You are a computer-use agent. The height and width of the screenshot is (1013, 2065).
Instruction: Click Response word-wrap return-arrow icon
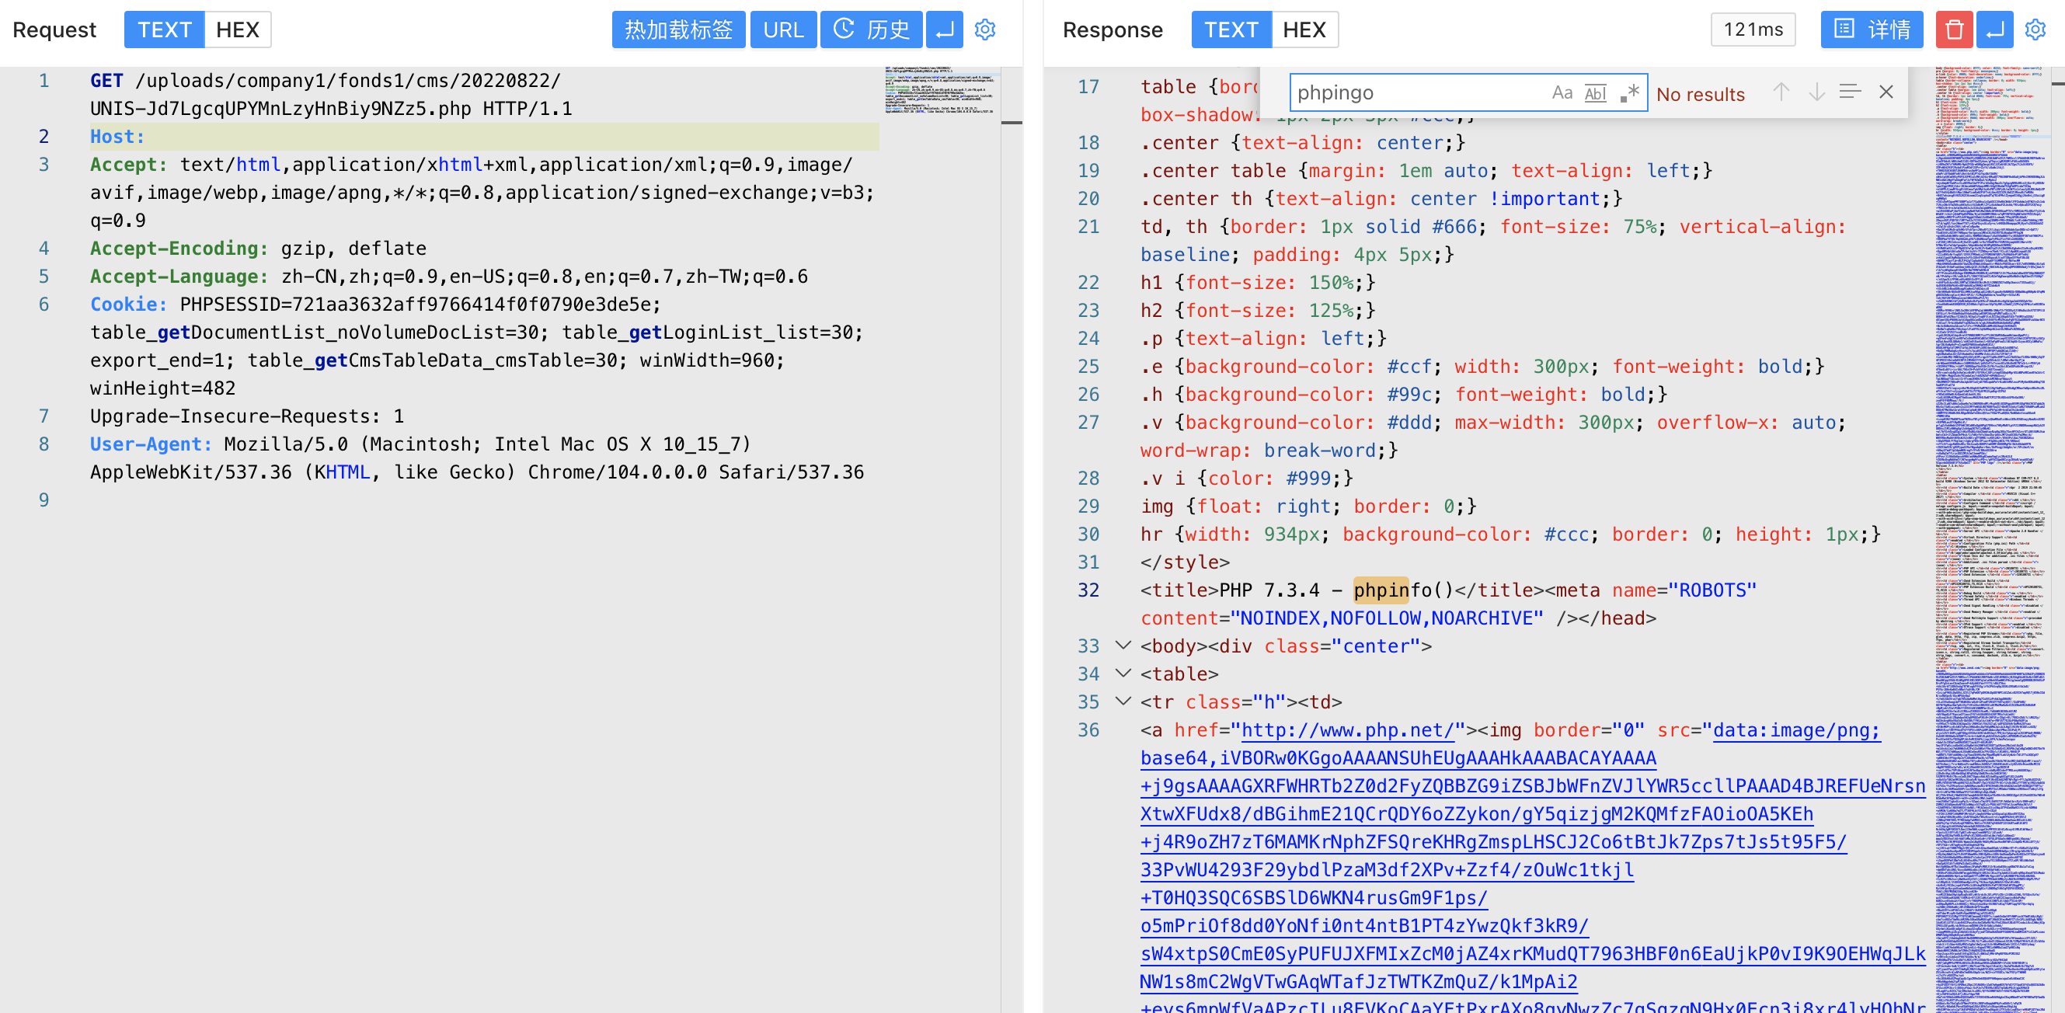tap(1994, 30)
